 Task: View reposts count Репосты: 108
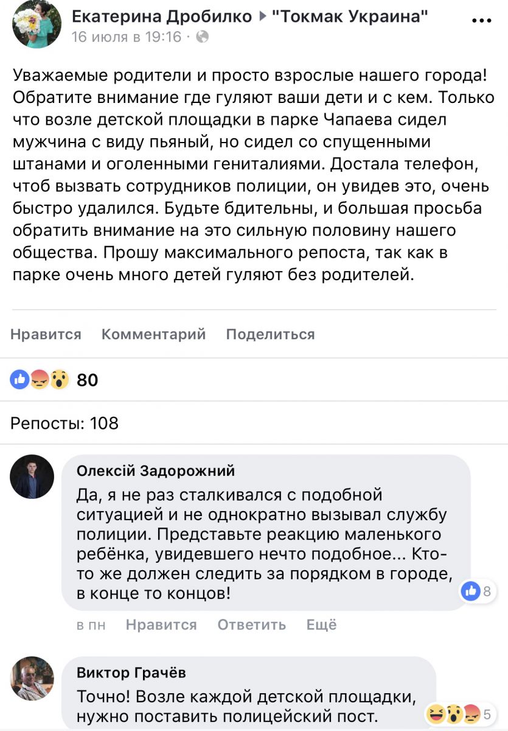[x=64, y=423]
